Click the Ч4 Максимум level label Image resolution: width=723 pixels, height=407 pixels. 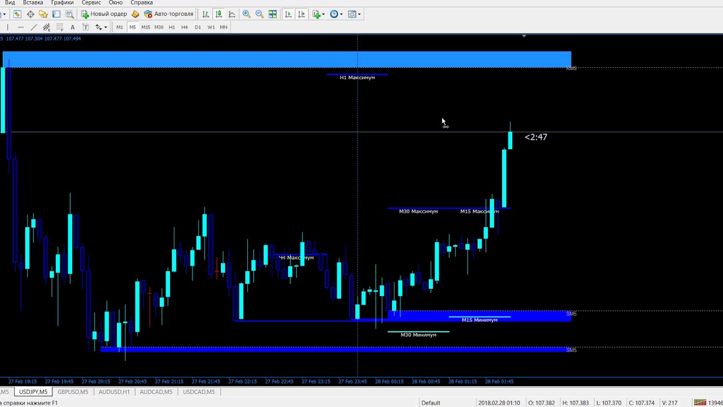pyautogui.click(x=296, y=258)
